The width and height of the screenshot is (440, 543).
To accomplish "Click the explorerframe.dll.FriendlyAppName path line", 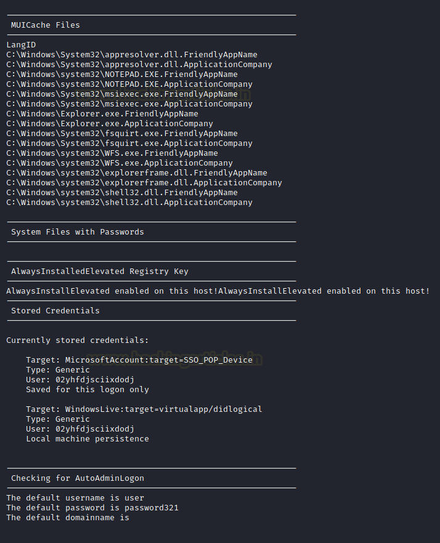I will [137, 173].
